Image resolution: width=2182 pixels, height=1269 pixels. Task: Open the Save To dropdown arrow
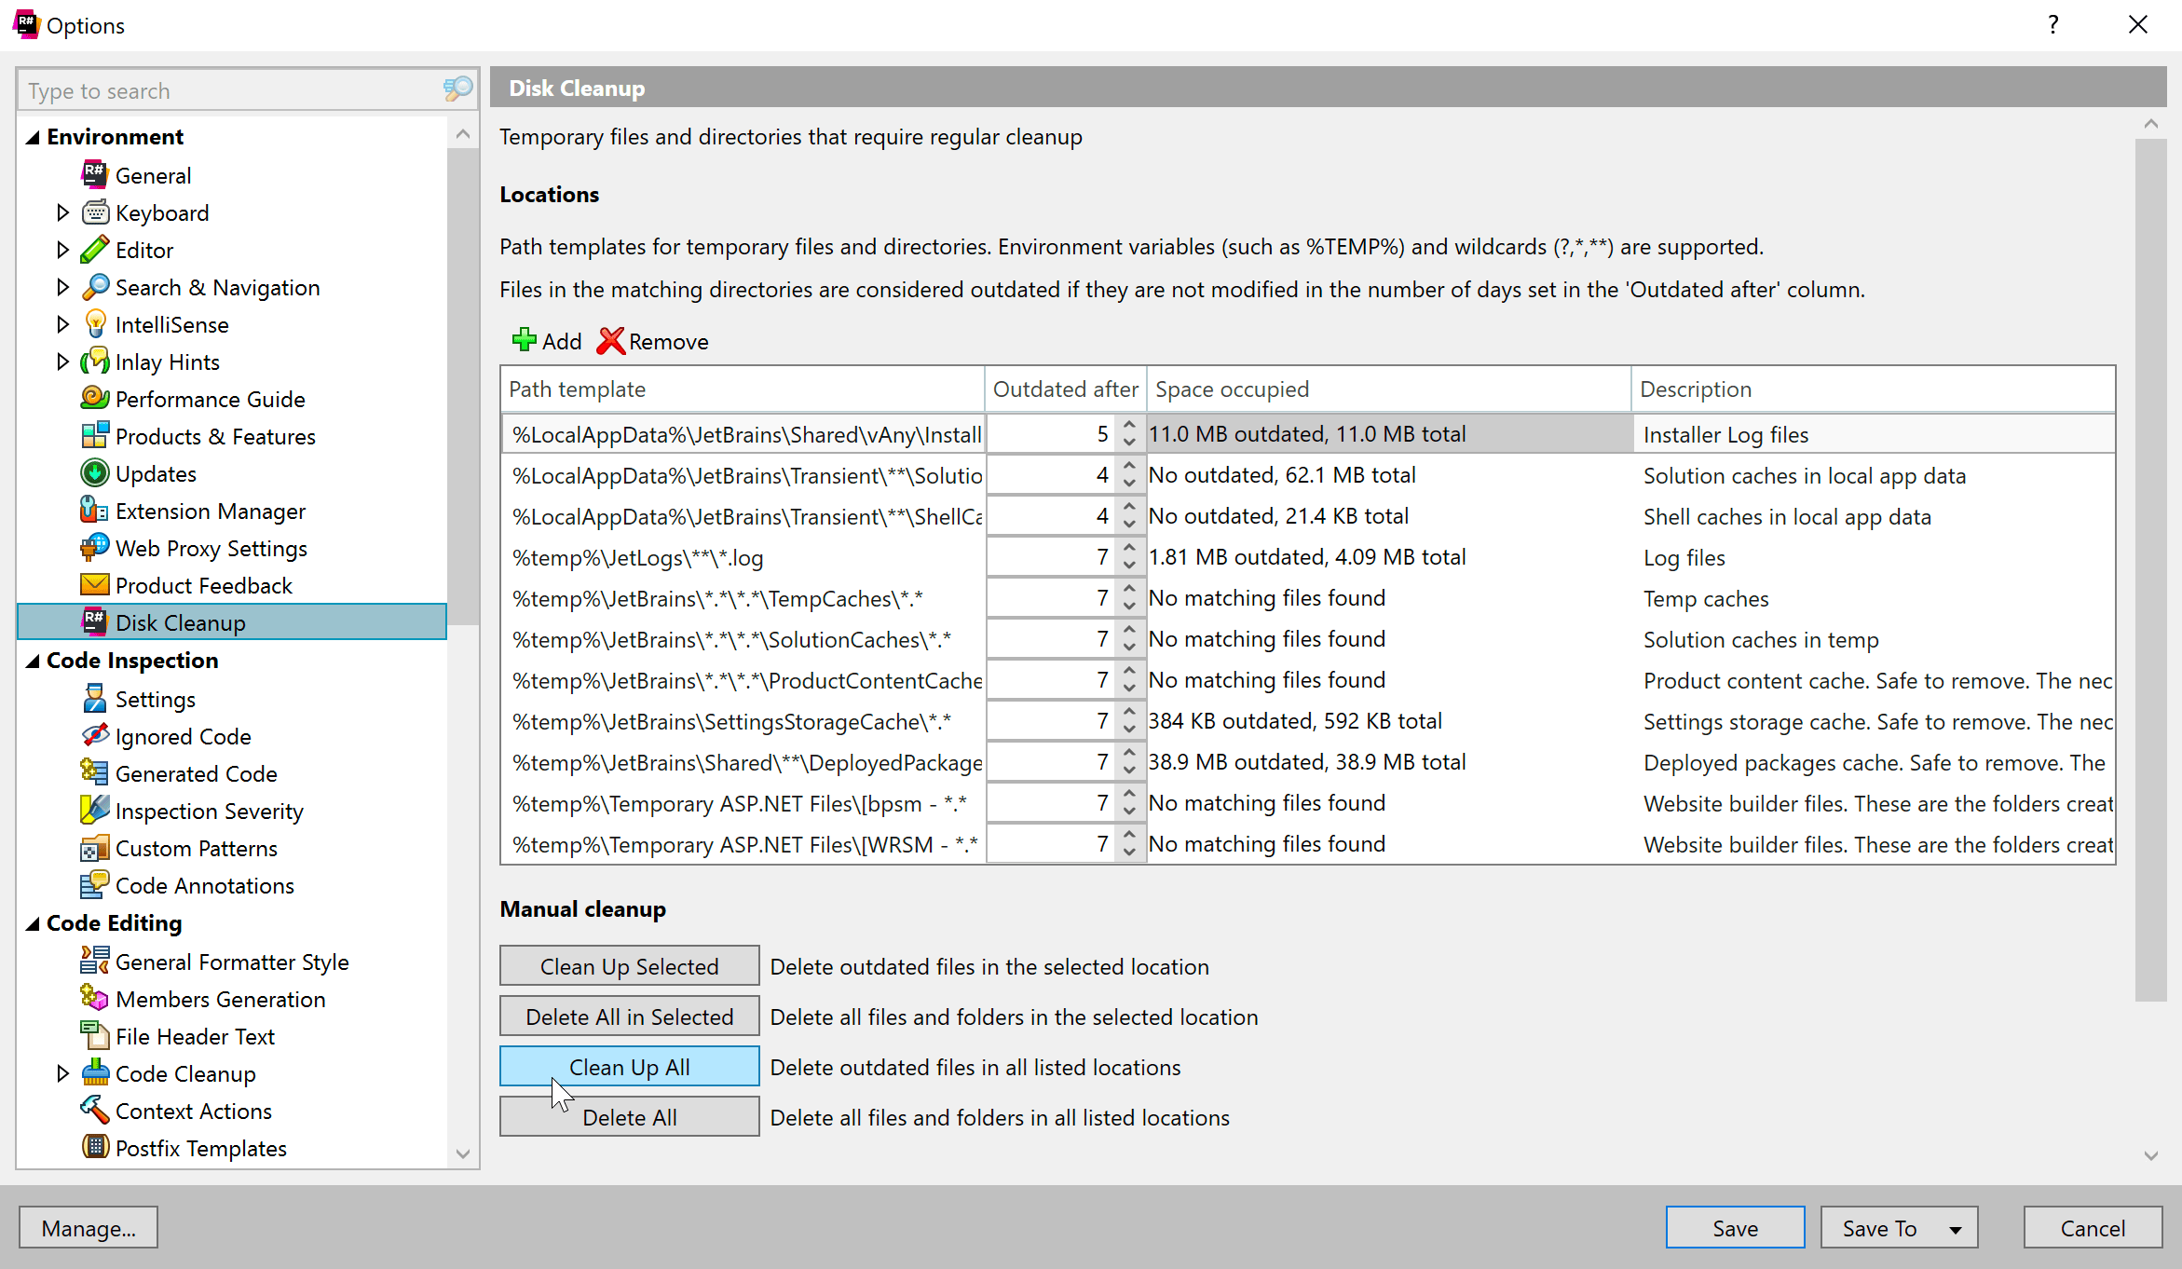click(1956, 1229)
